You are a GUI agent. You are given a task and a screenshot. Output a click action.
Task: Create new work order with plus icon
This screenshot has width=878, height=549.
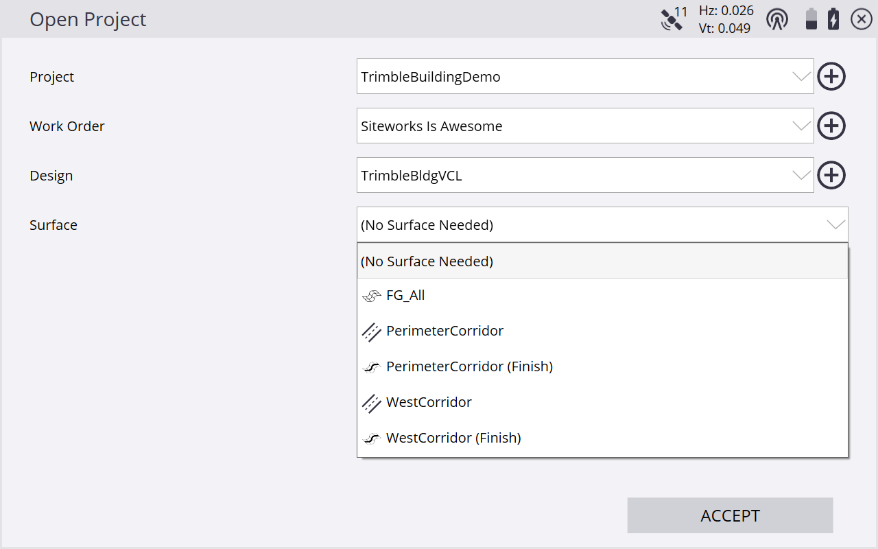(x=831, y=126)
